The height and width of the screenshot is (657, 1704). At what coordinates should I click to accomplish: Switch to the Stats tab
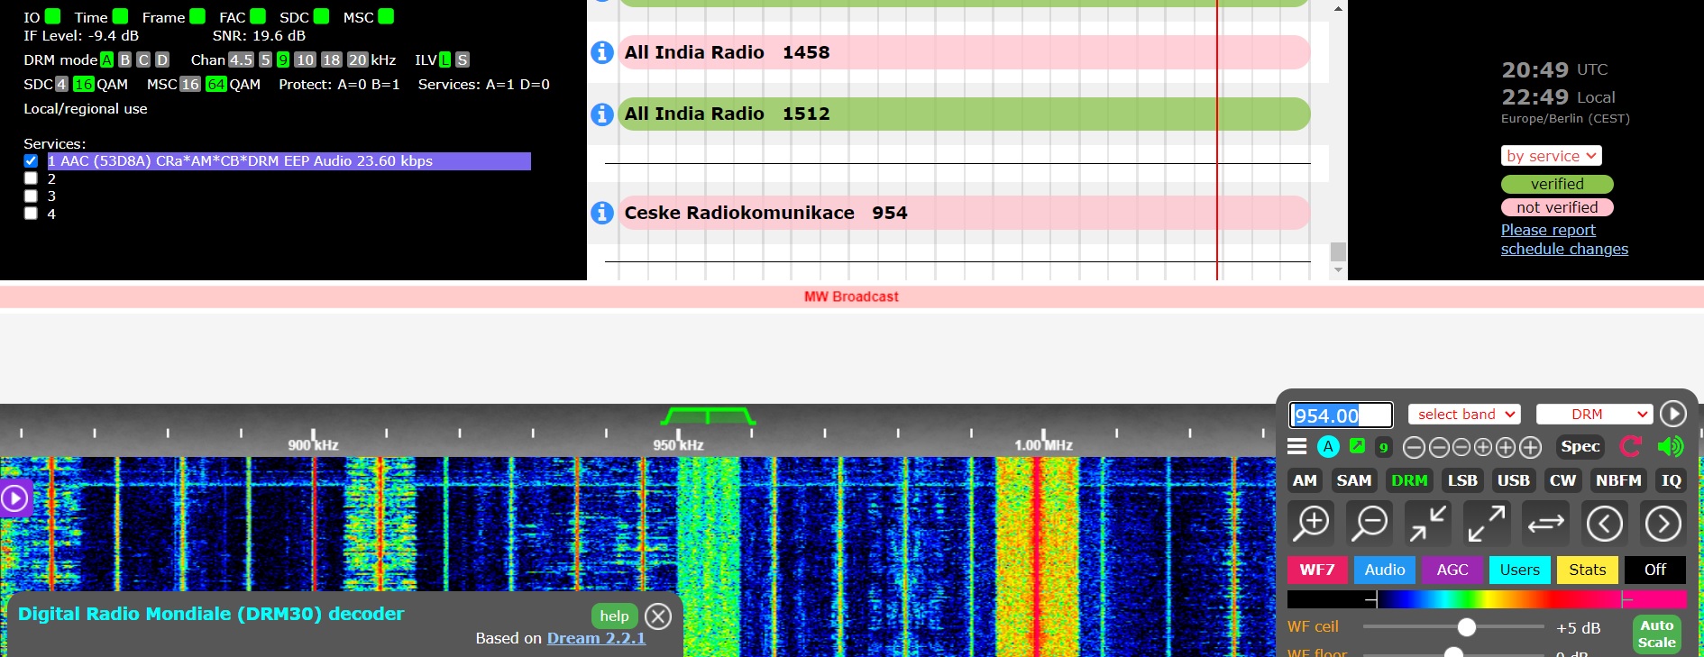click(1588, 570)
